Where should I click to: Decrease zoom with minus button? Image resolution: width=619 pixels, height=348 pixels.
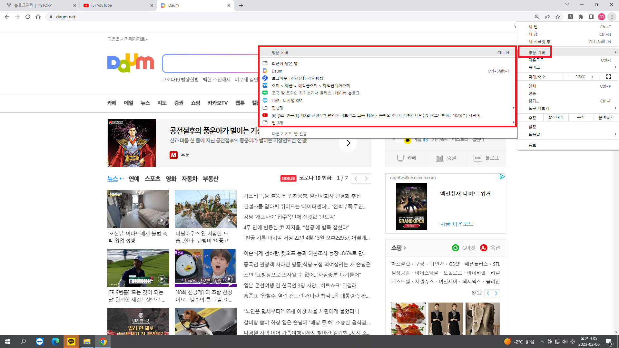coord(569,77)
